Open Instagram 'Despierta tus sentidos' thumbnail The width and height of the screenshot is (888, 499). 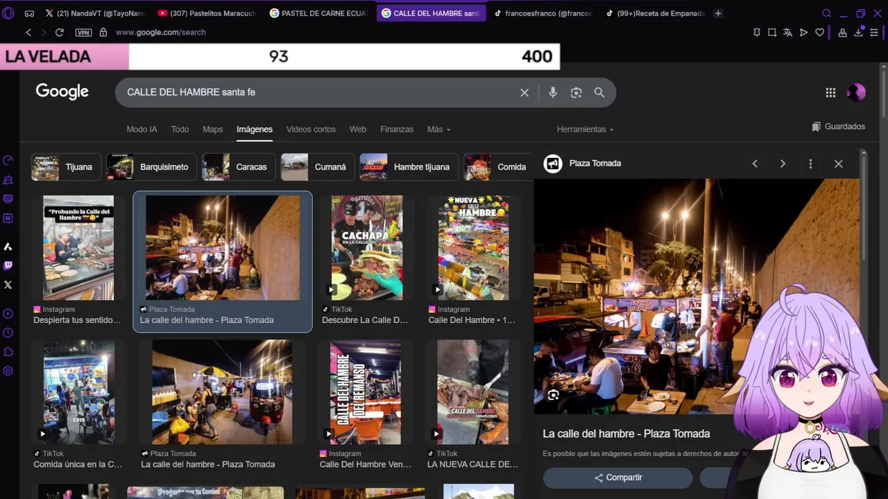78,247
